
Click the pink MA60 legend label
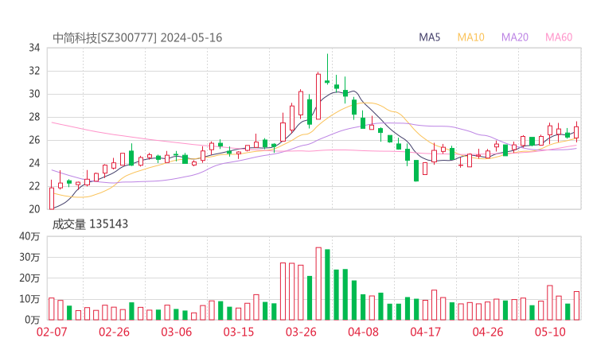tap(559, 37)
